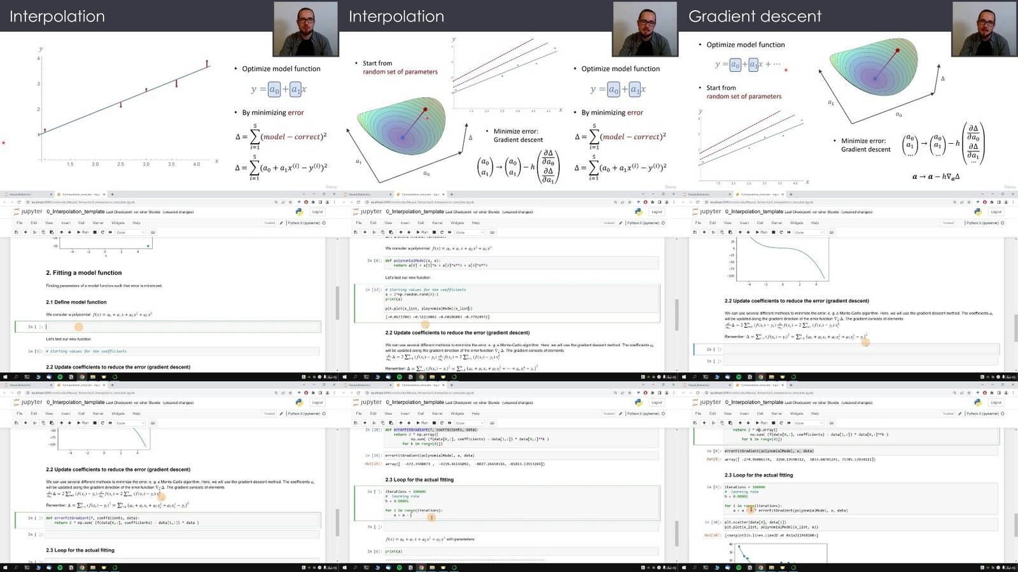Open Kernel menu in notebook defining polynomialModel
Screen dimensions: 1018x572
point(437,223)
